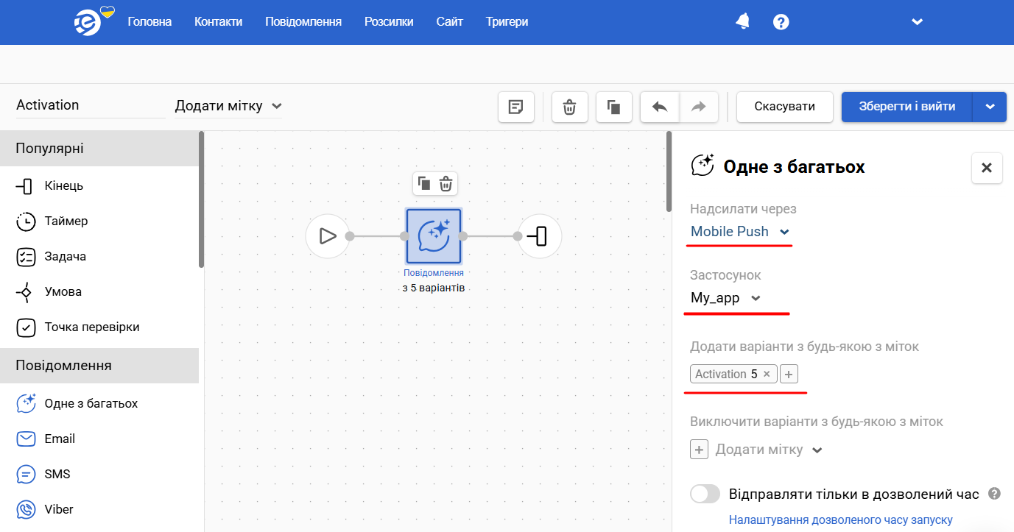Select the SMS block in sidebar

coord(99,475)
